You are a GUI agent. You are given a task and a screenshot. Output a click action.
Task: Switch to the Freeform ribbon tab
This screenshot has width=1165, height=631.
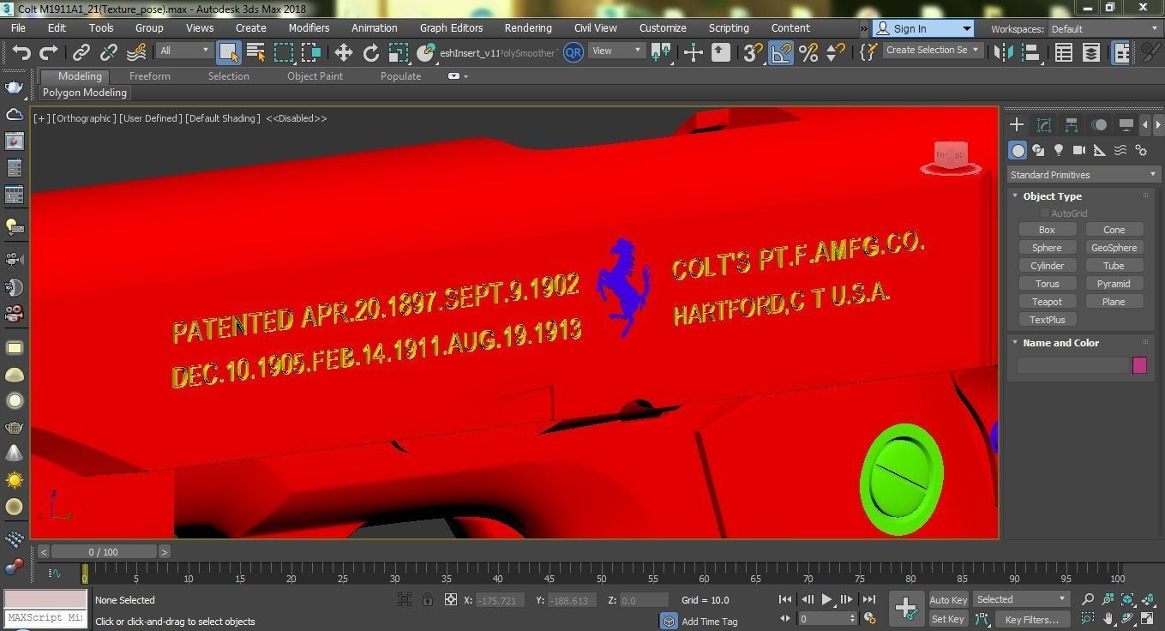tap(150, 76)
